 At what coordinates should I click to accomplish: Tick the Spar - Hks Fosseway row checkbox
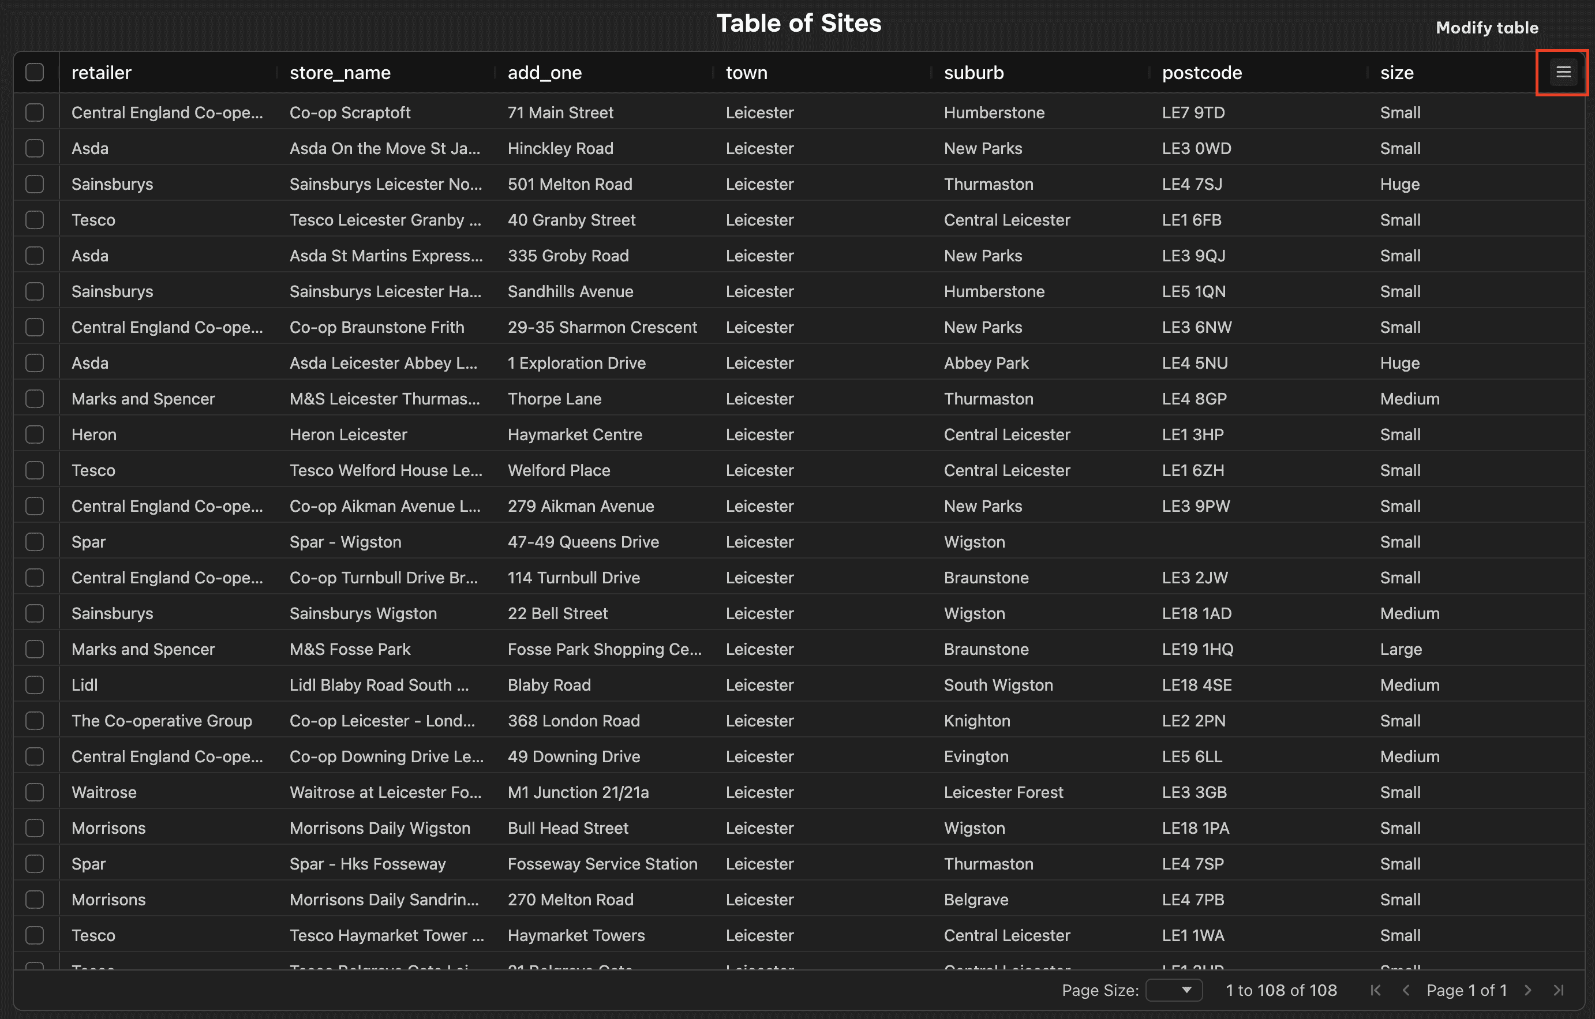coord(35,863)
